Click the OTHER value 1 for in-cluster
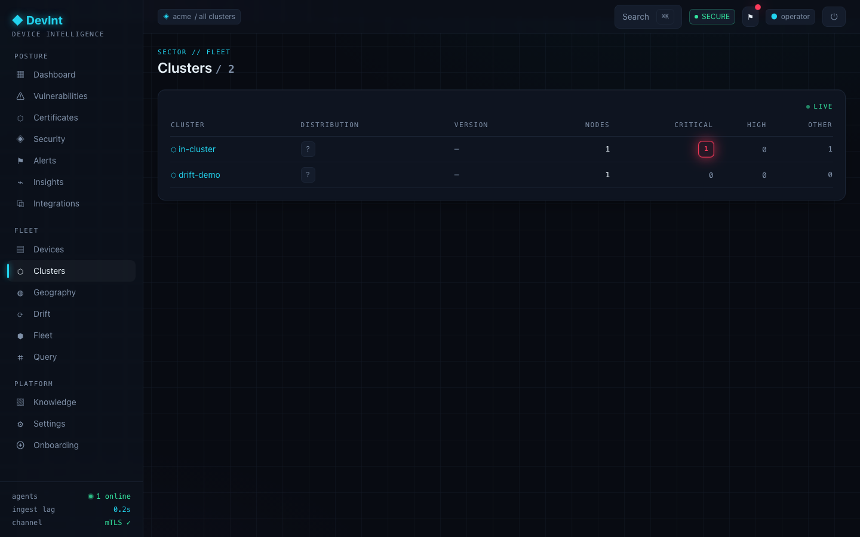860x537 pixels. [x=830, y=149]
